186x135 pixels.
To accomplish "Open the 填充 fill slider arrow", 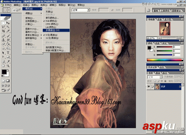I will pyautogui.click(x=182, y=81).
